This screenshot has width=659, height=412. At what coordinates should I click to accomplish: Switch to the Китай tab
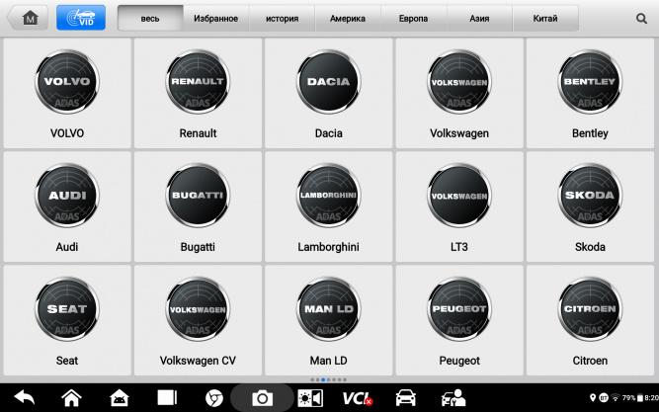[545, 19]
